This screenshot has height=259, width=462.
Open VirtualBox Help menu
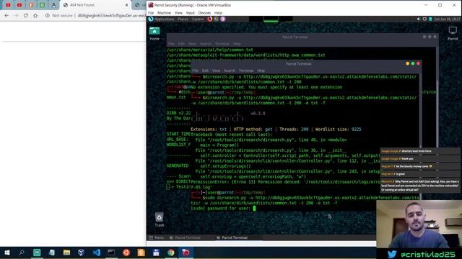[218, 13]
